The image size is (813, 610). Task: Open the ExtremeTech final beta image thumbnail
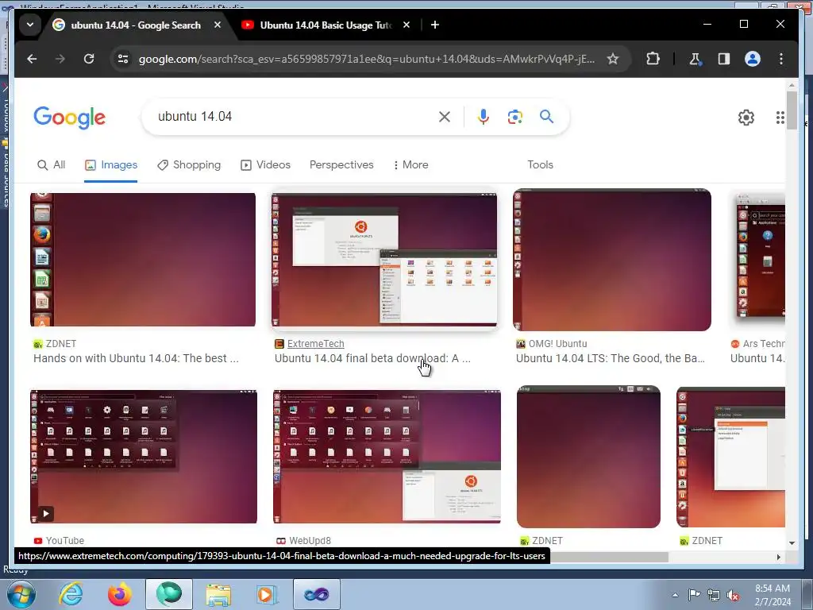[x=384, y=260]
